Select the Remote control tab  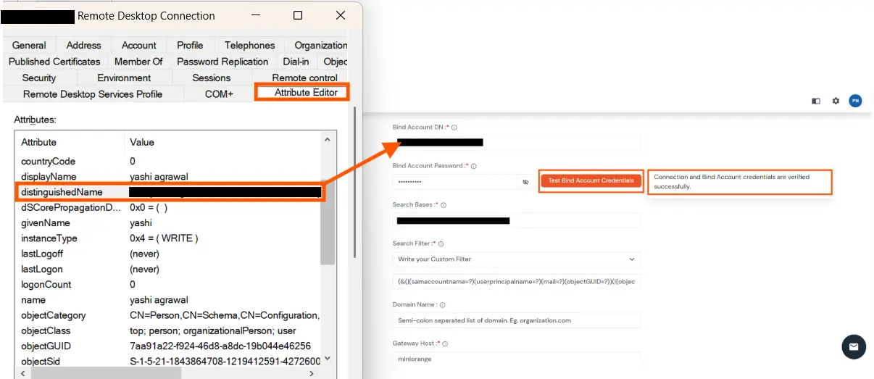(304, 78)
